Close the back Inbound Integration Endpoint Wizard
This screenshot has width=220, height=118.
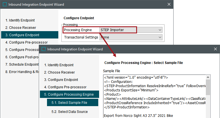tap(169, 5)
